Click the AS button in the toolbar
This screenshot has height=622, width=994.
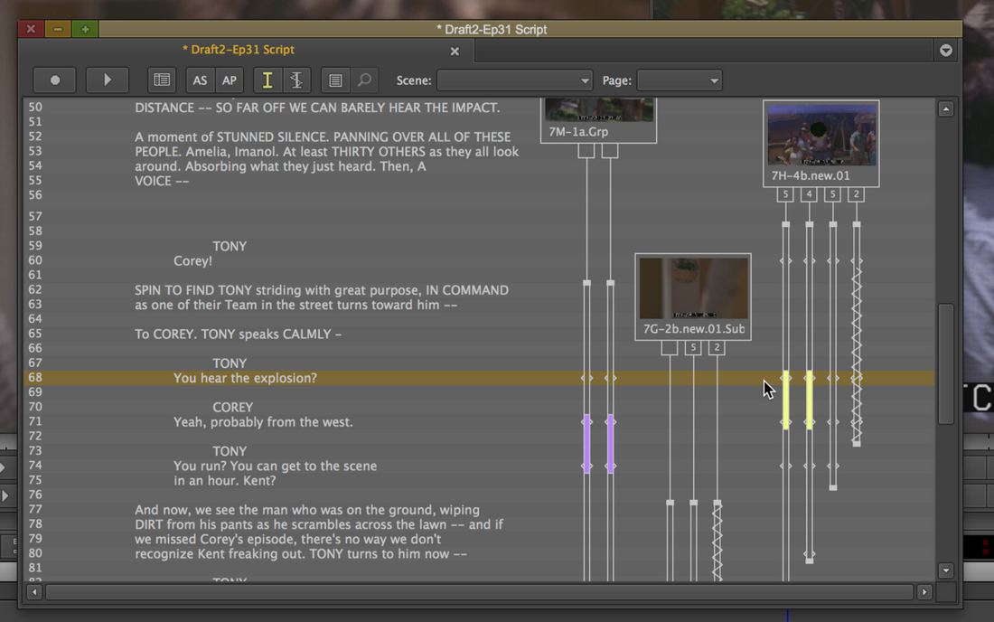[200, 80]
